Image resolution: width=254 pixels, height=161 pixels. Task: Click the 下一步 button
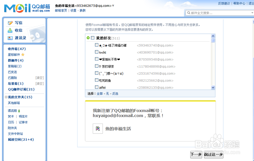(196, 154)
